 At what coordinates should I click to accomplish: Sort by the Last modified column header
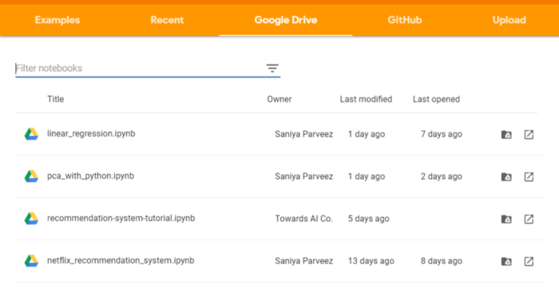[366, 99]
